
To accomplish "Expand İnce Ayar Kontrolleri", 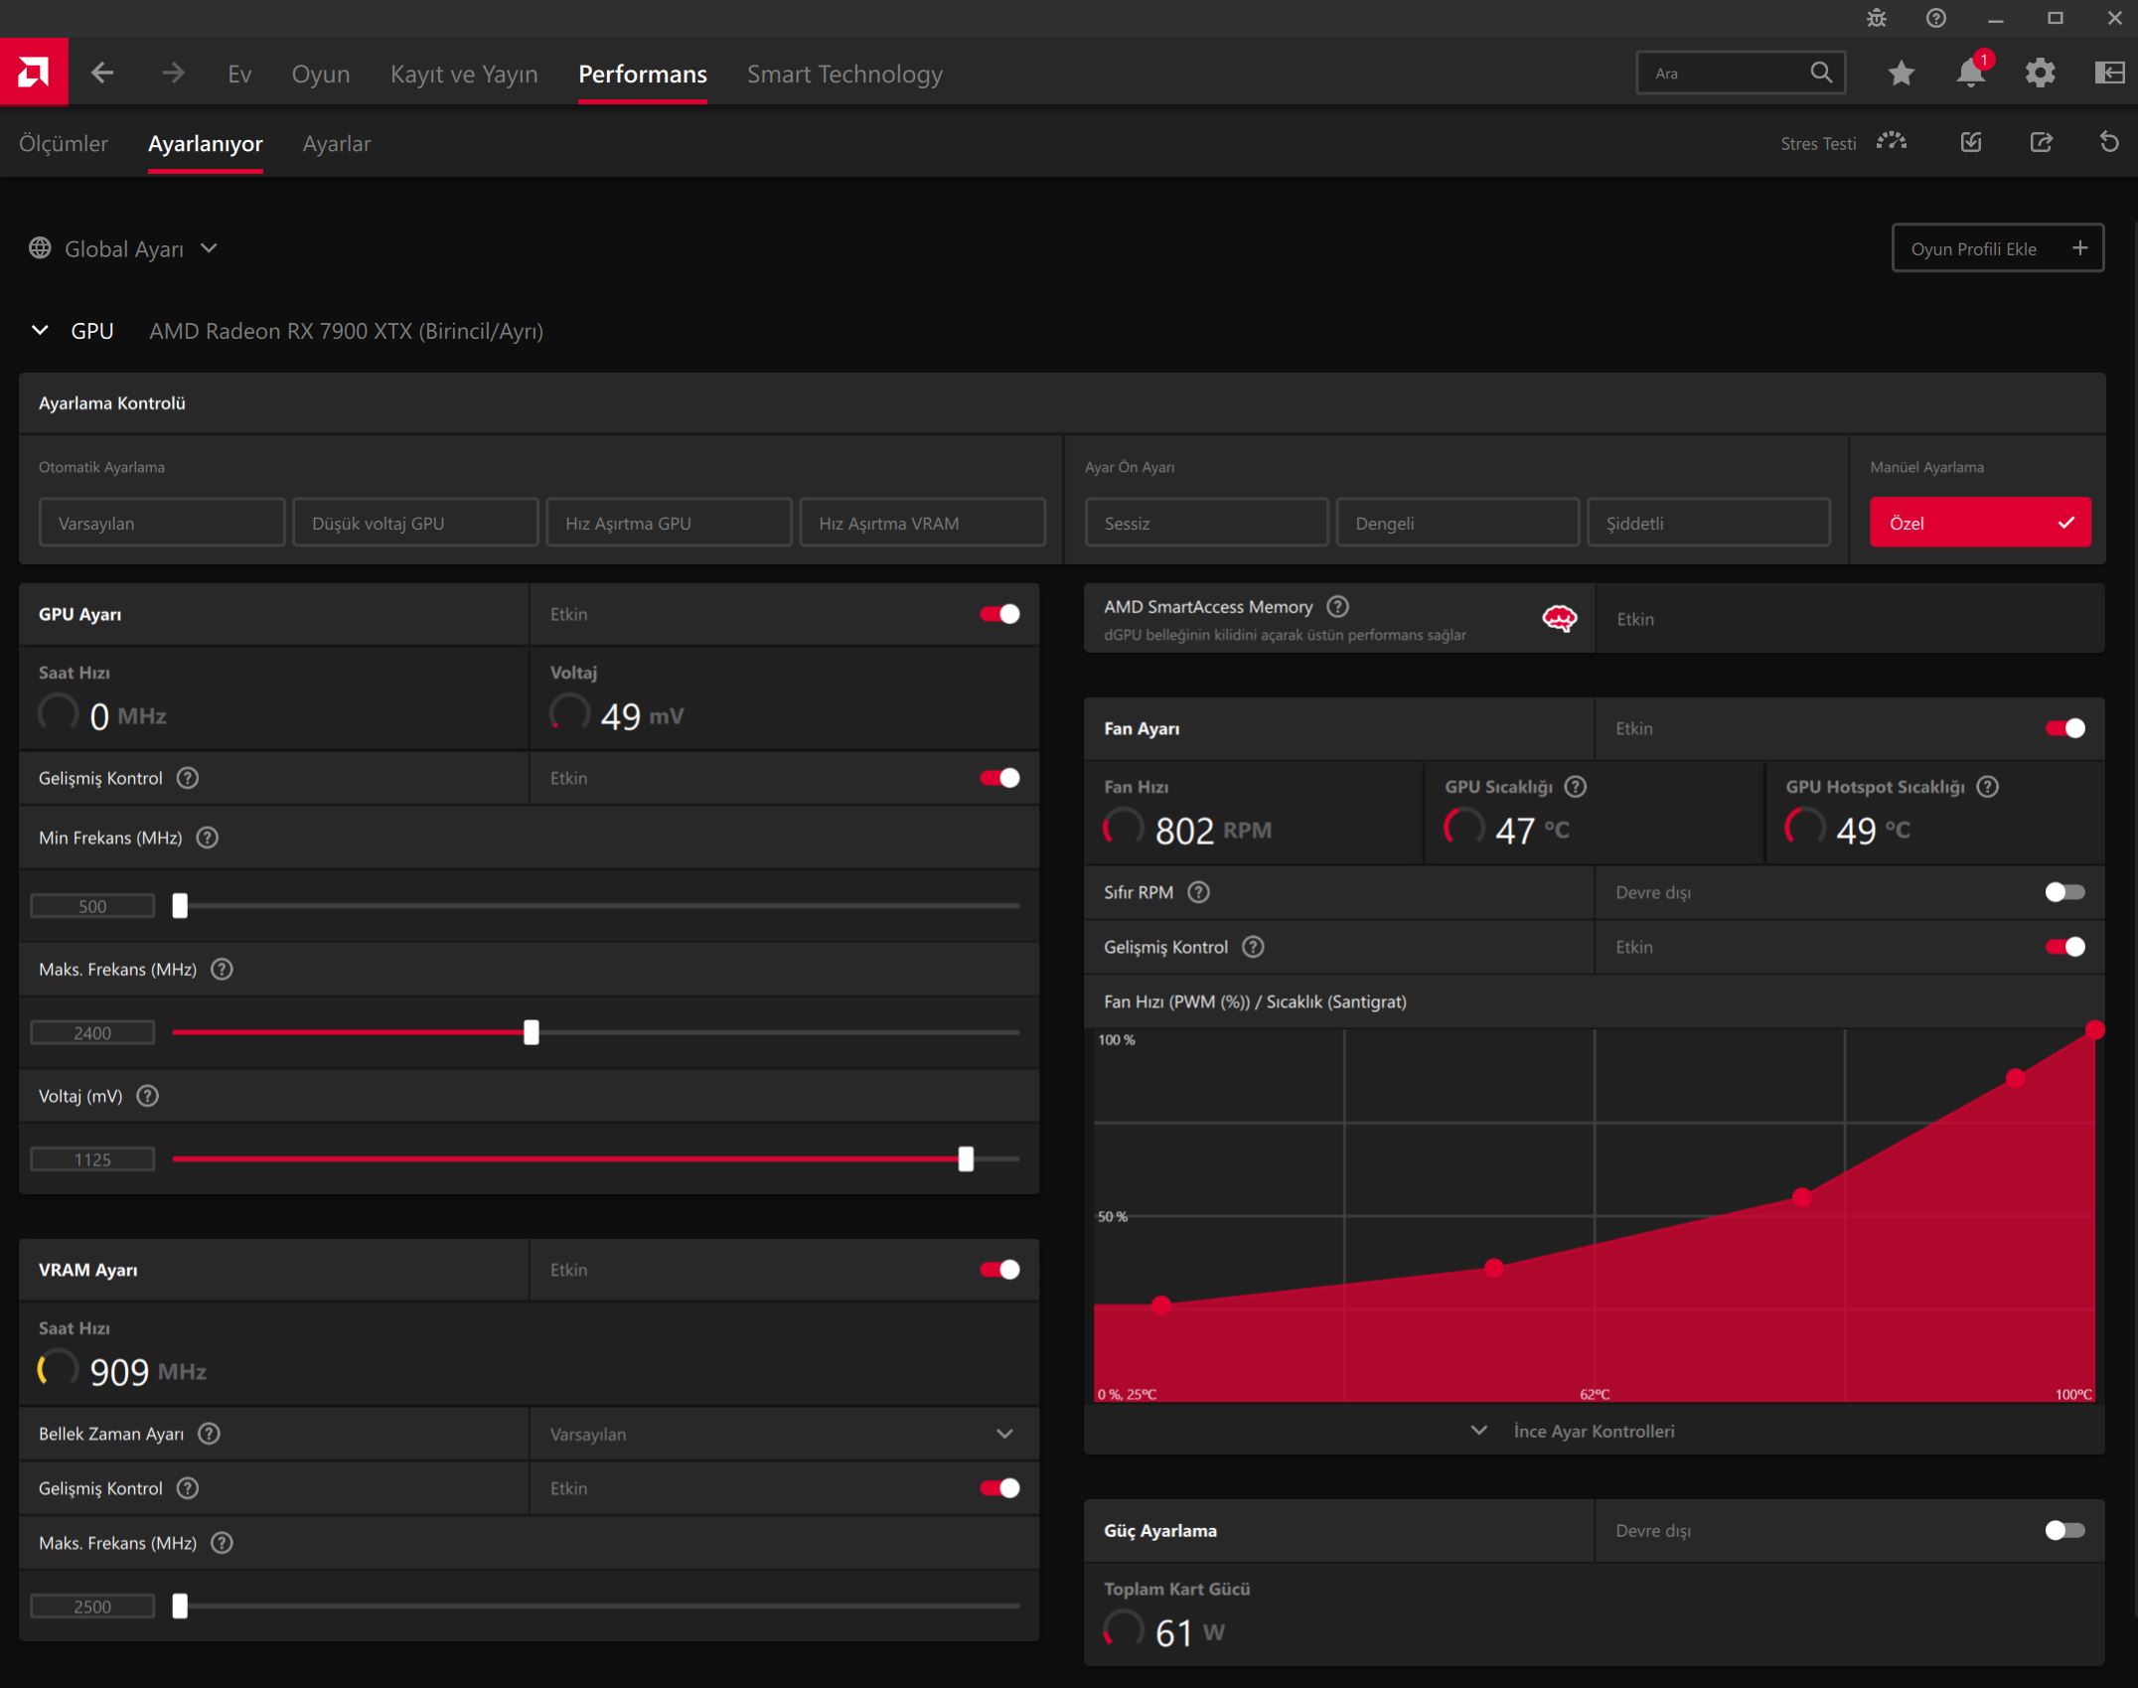I will coord(1594,1432).
